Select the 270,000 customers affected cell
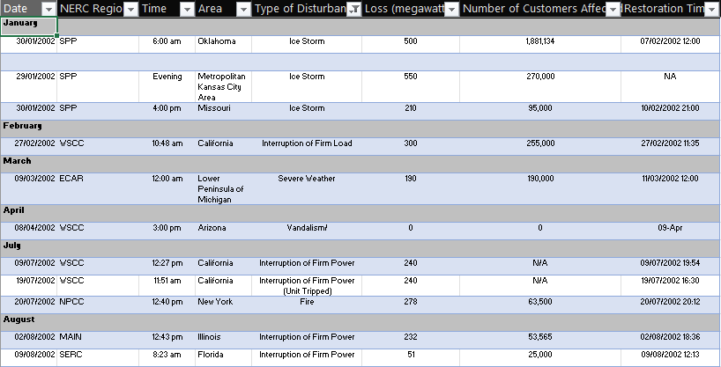721x367 pixels. pos(540,87)
